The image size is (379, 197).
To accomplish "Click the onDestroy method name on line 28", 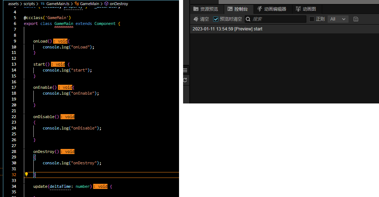I will pyautogui.click(x=44, y=152).
